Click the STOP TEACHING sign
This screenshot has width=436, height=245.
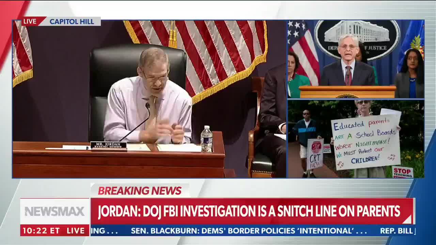click(x=403, y=173)
